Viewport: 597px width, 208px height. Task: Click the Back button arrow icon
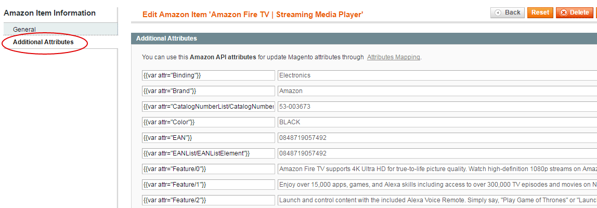pos(498,12)
